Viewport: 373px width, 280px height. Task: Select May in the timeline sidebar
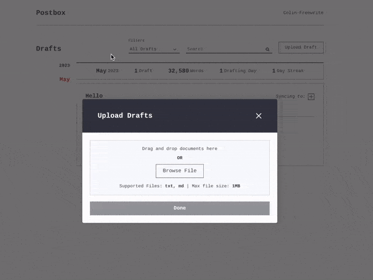pyautogui.click(x=65, y=80)
